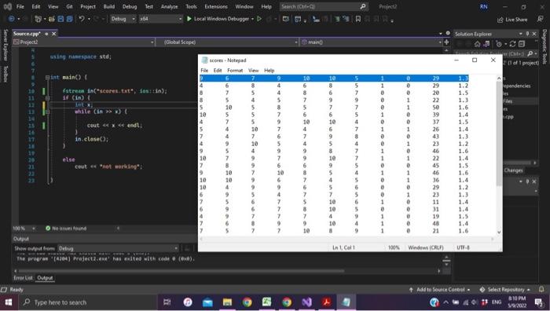Screen dimensions: 550x311
Task: Click Add to Source Control
Action: 439,289
